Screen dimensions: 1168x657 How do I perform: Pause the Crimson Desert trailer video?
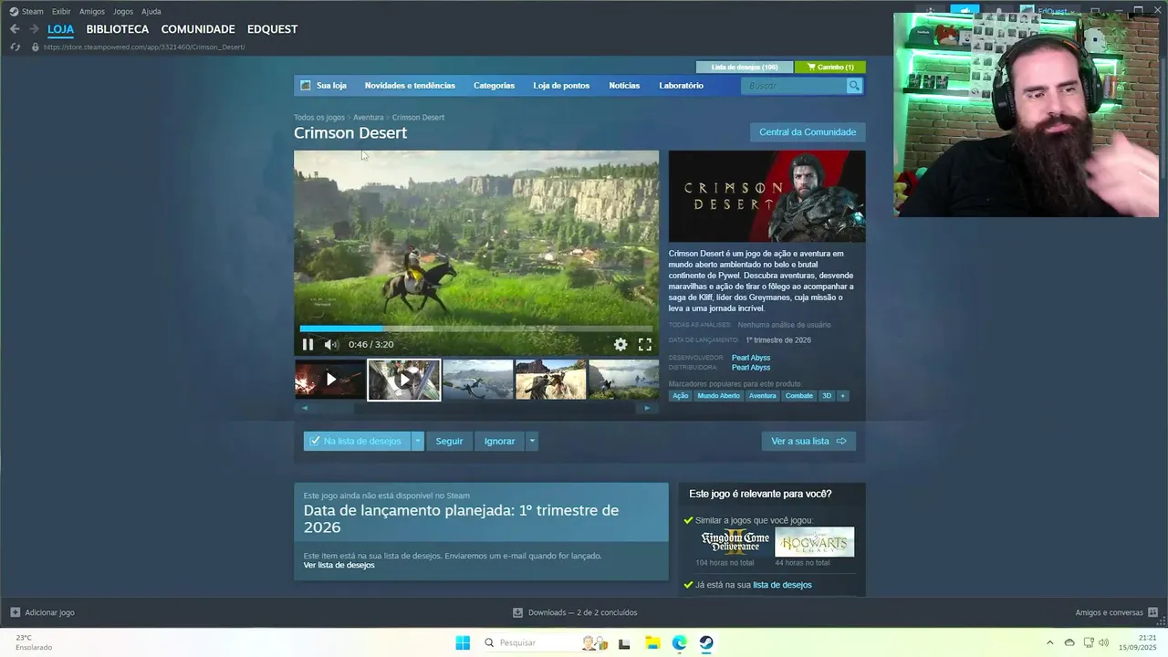(308, 345)
